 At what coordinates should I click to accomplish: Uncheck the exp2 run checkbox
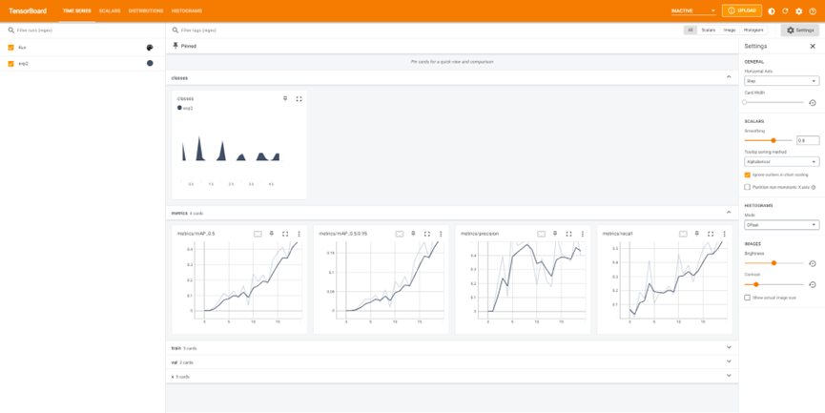tap(10, 63)
